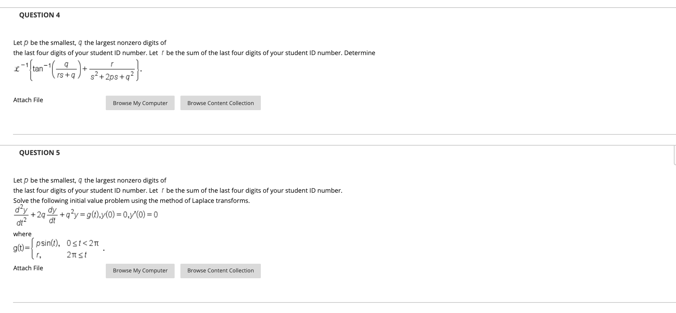Click the psin(t) case of g(t)
The height and width of the screenshot is (313, 676).
pos(47,243)
